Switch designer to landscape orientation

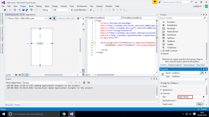[x=50, y=19]
